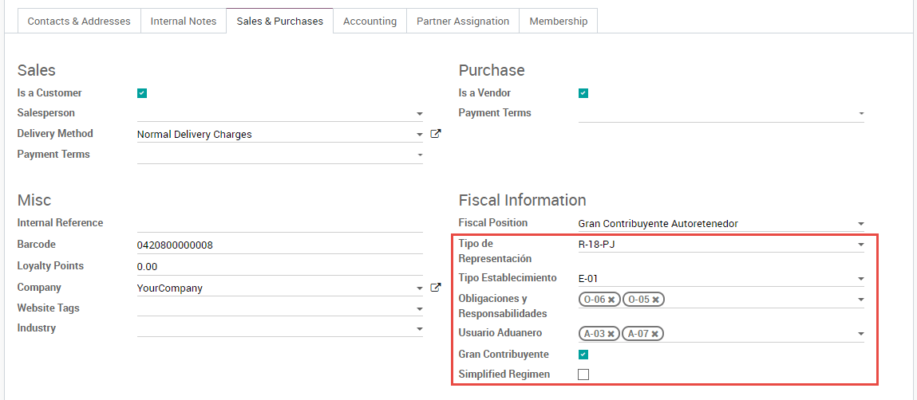Open Delivery Method external link icon
917x400 pixels.
pos(436,134)
